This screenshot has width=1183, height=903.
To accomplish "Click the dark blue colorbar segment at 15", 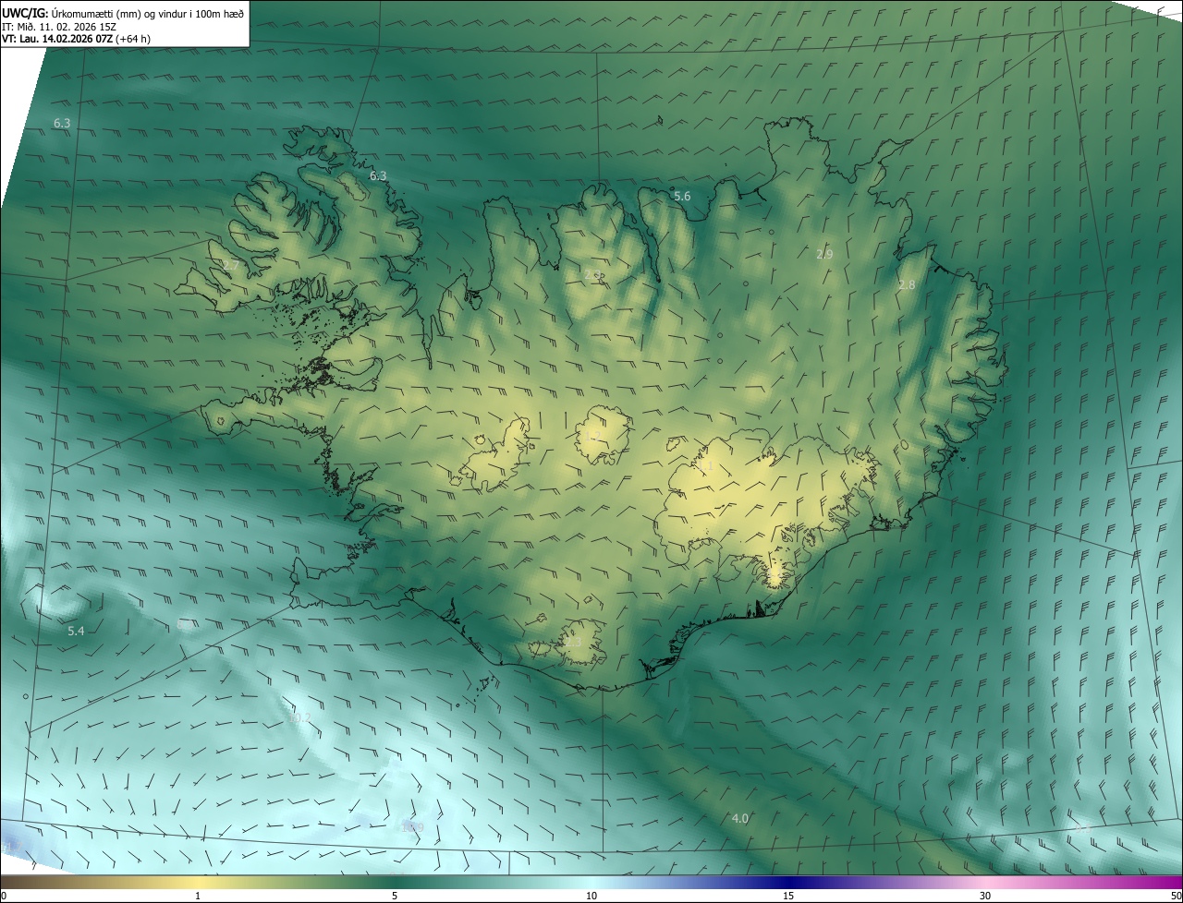I will (788, 883).
